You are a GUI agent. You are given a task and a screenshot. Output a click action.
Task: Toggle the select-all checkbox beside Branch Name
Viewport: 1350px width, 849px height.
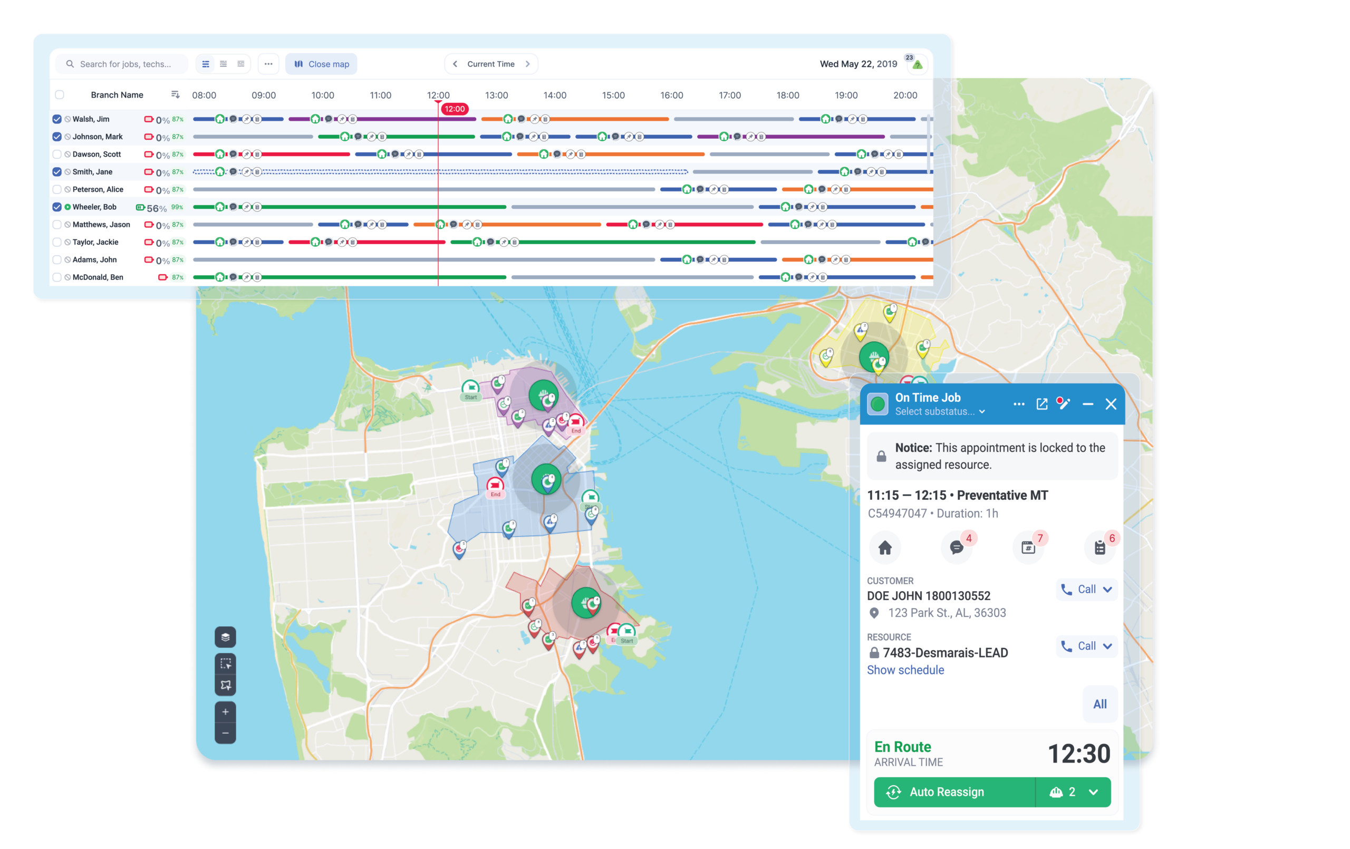(x=60, y=95)
